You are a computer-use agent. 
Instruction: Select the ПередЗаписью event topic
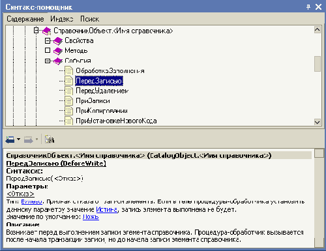(99, 81)
